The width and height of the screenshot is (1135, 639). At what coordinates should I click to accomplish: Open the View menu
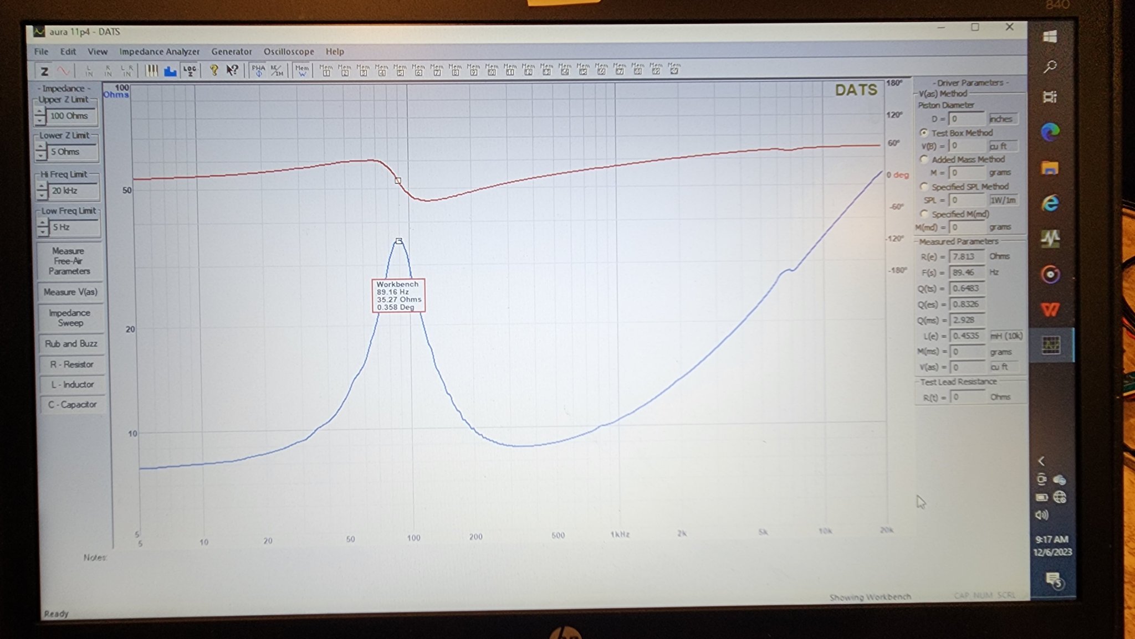point(98,51)
